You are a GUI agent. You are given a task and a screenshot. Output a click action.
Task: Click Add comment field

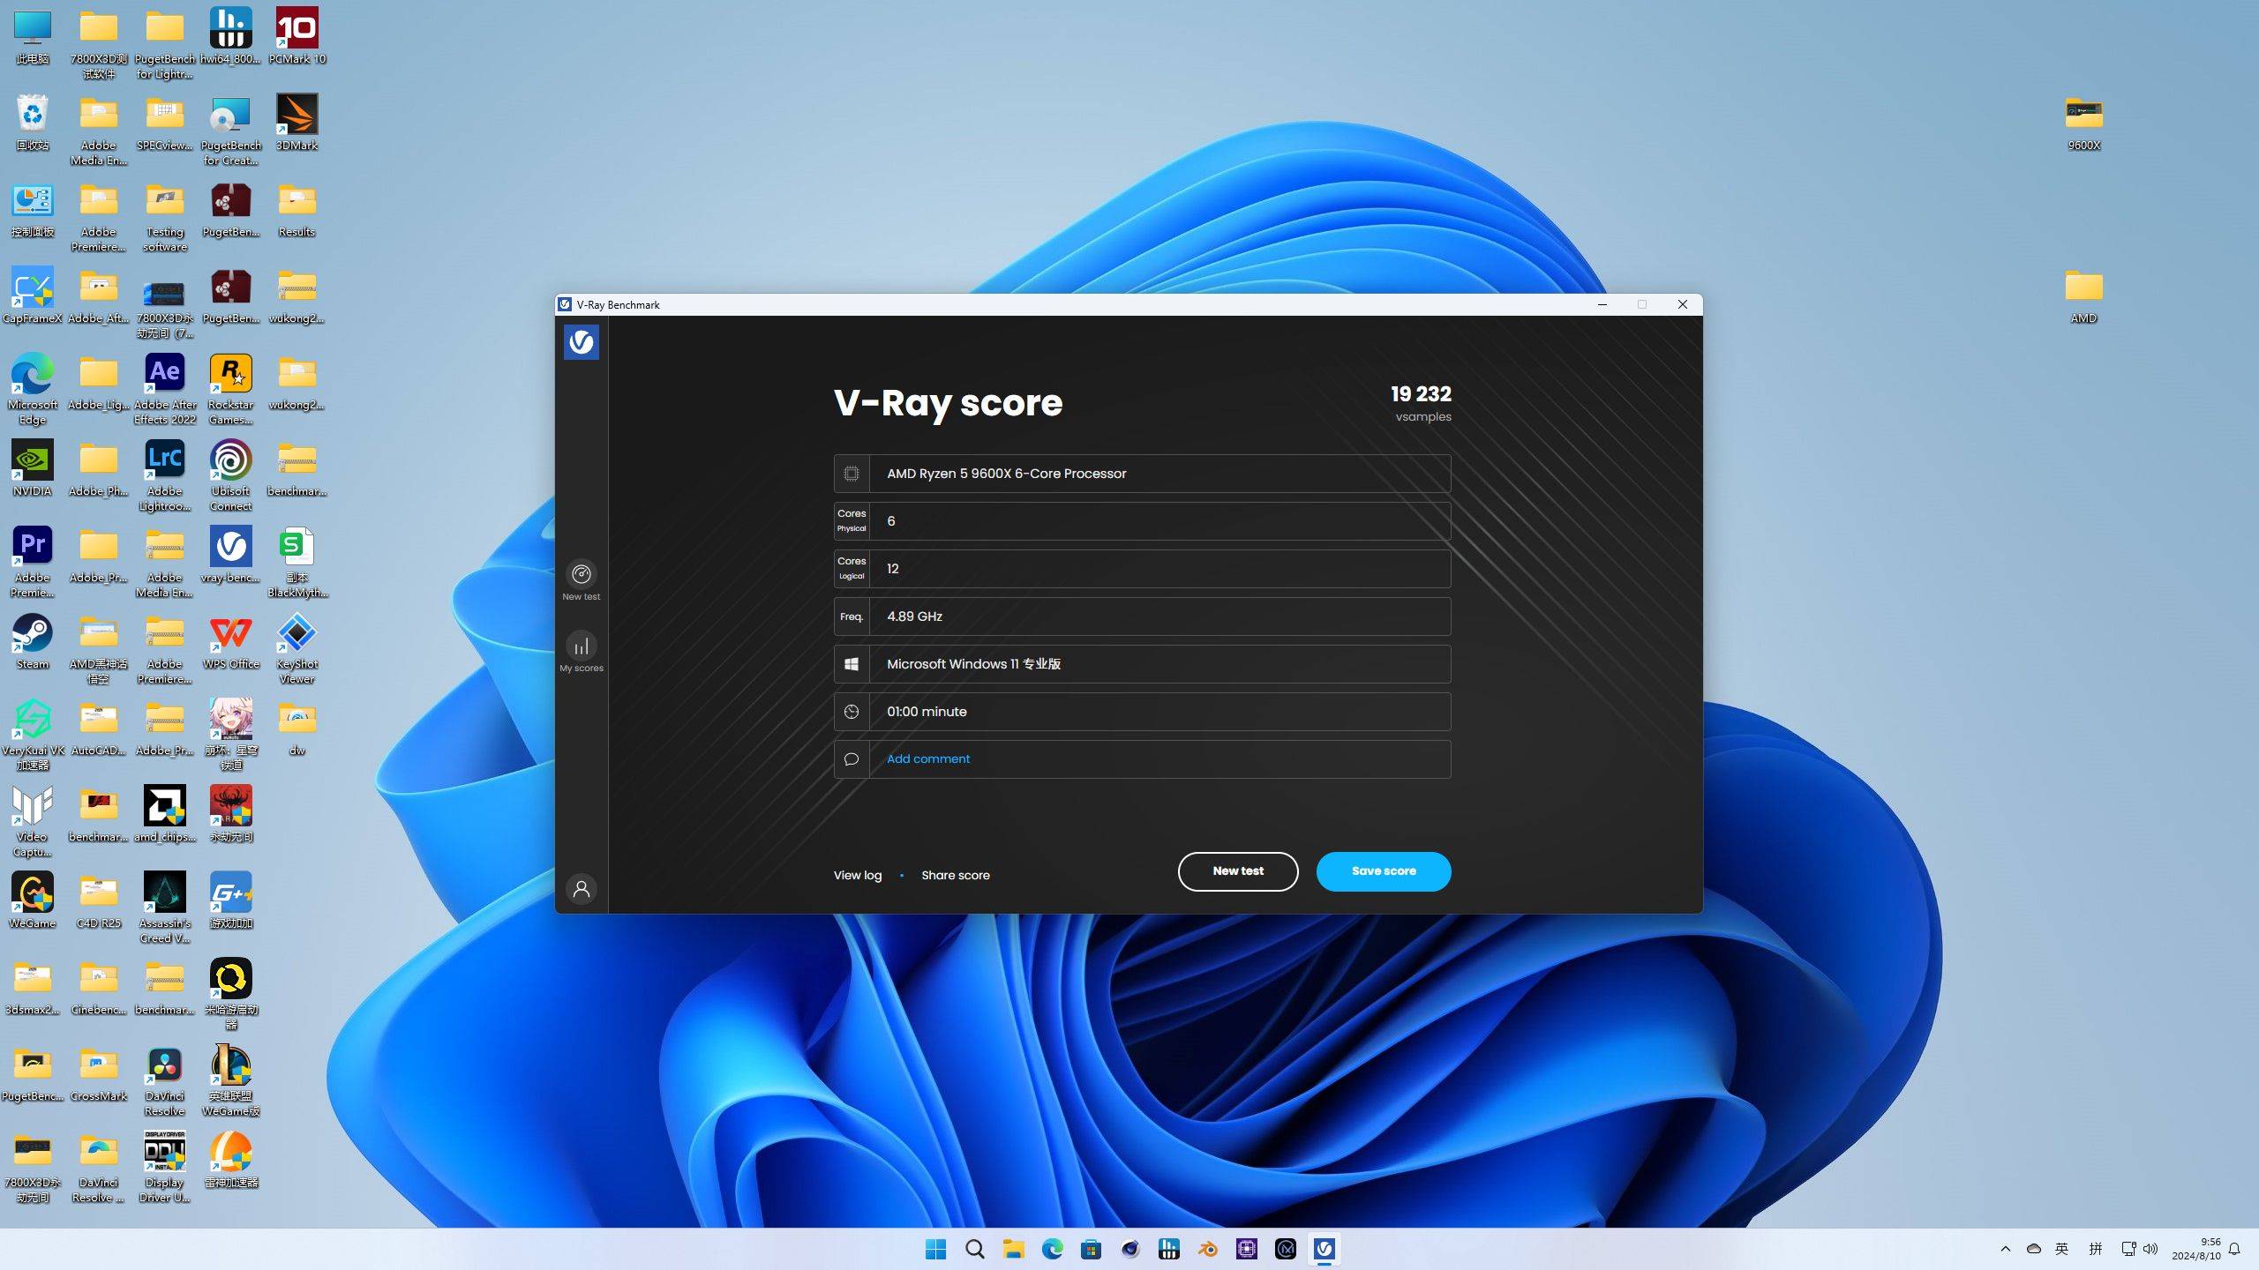(1142, 758)
